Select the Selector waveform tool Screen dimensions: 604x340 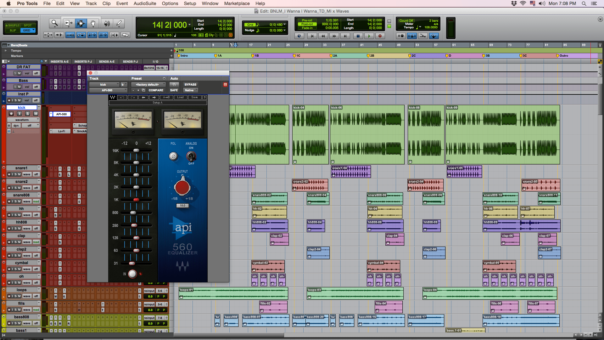click(81, 23)
